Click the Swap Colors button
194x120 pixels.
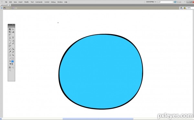(12, 64)
